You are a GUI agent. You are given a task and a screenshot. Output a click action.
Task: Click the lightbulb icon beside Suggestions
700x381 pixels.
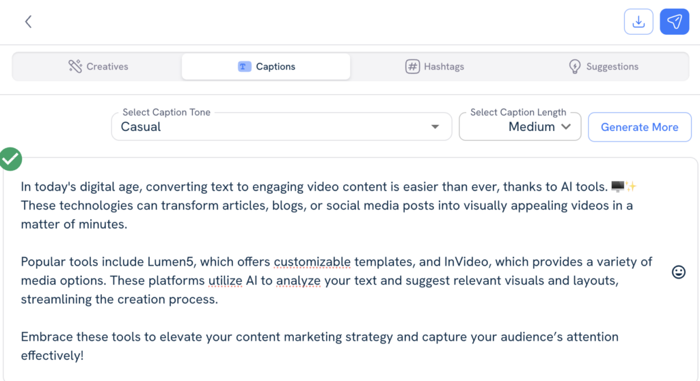point(575,66)
